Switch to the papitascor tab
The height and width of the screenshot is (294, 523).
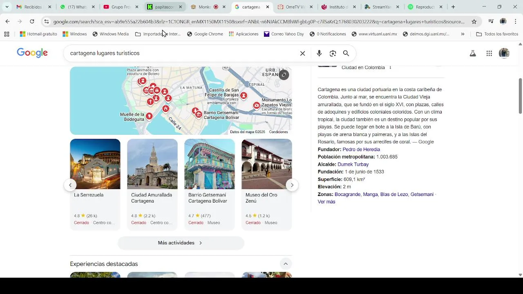[164, 7]
